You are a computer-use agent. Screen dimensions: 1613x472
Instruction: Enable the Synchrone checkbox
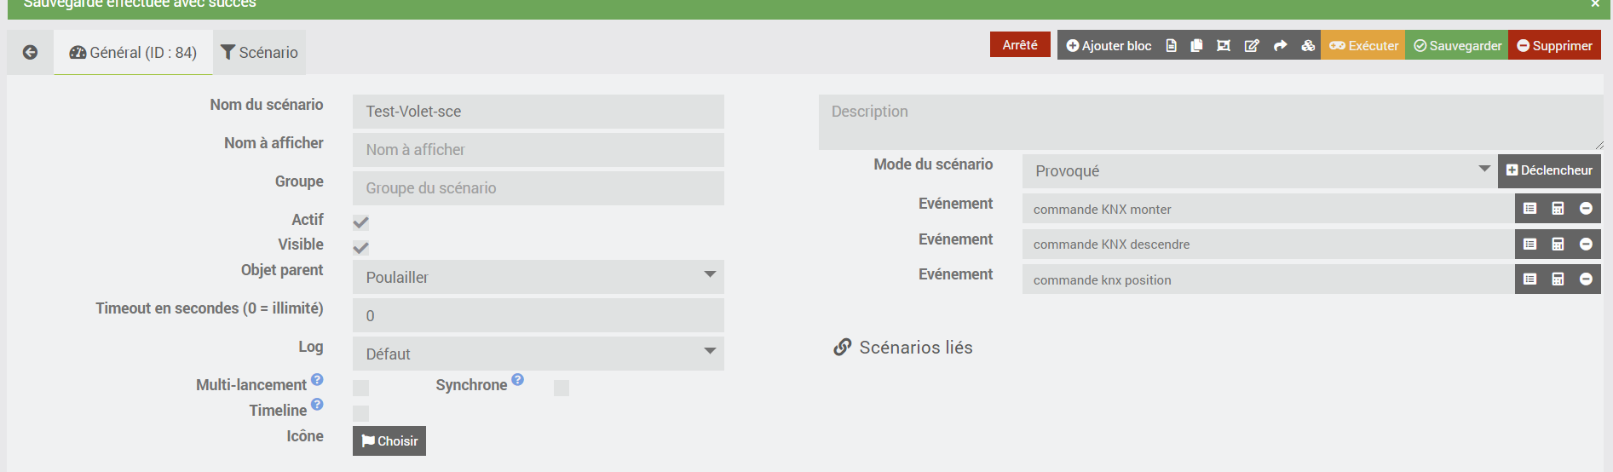point(561,388)
